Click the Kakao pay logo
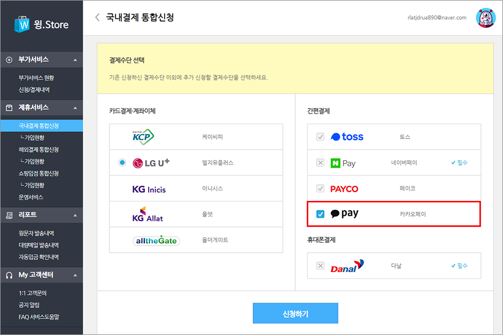503x335 pixels. click(344, 214)
